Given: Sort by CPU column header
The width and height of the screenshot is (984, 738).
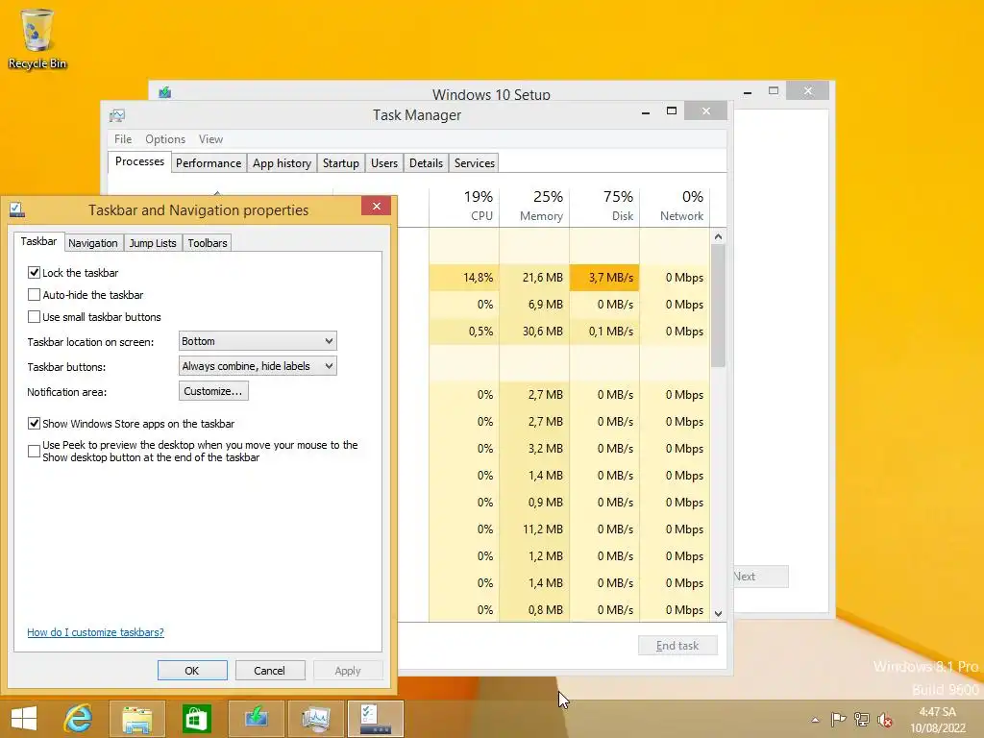Looking at the screenshot, I should 464,207.
